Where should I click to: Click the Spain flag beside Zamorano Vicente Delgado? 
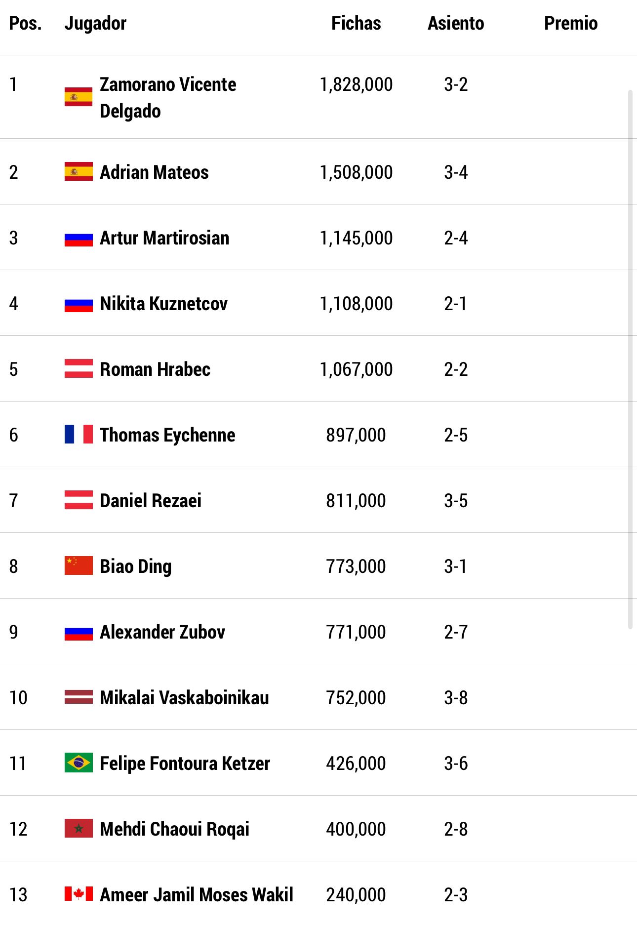pyautogui.click(x=79, y=97)
